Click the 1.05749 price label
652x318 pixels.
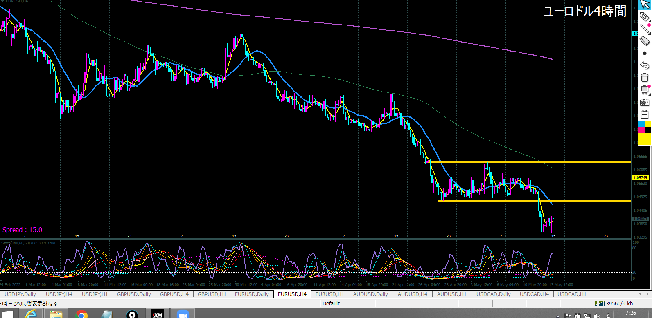tap(641, 178)
